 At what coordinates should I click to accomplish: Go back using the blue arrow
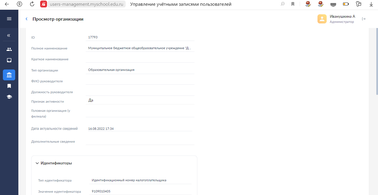(x=27, y=19)
